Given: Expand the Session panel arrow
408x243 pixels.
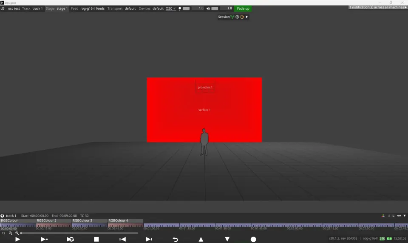Looking at the screenshot, I should tap(247, 17).
